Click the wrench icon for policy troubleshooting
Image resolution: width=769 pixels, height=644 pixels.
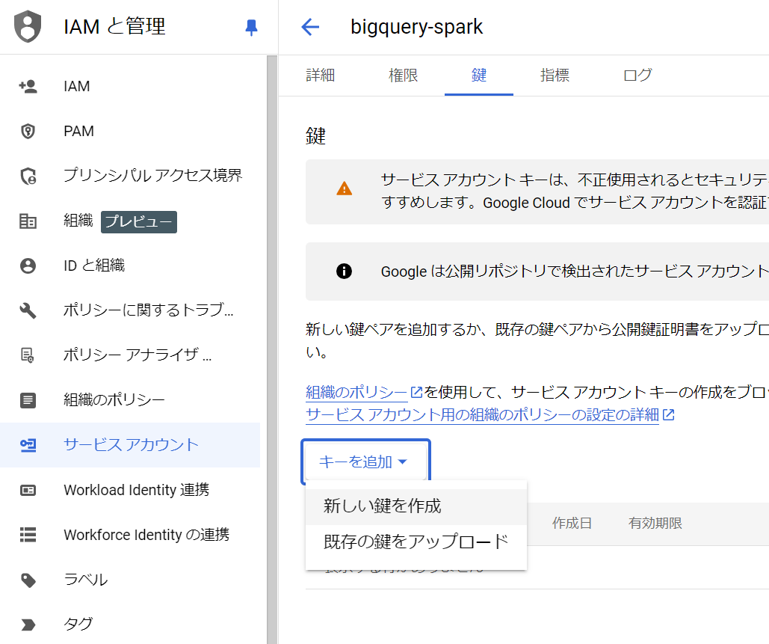[28, 310]
